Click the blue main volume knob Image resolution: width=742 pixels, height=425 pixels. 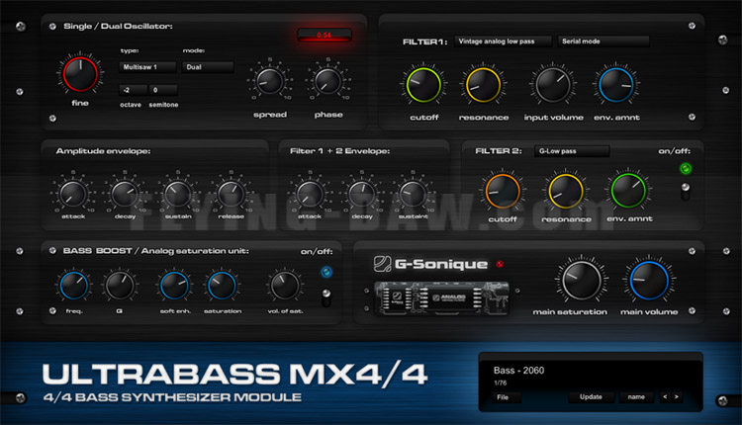[x=649, y=281]
